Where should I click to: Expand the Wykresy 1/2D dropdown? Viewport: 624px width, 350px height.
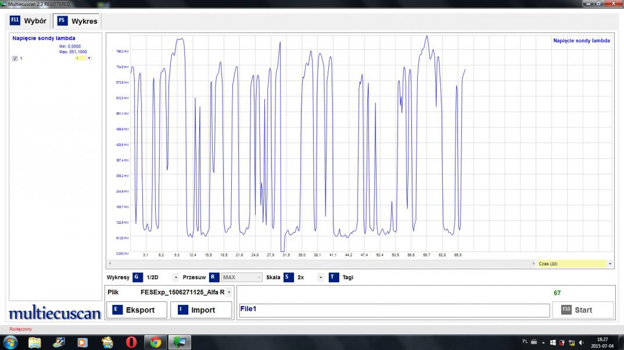[x=175, y=278]
